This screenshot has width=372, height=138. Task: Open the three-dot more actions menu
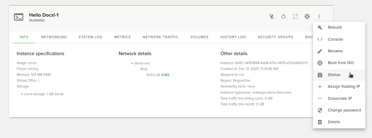319,17
